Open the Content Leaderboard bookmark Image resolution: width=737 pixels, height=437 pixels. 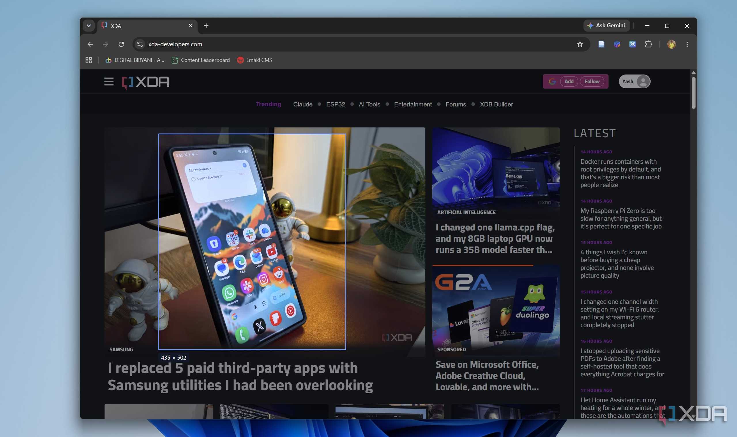click(x=200, y=60)
